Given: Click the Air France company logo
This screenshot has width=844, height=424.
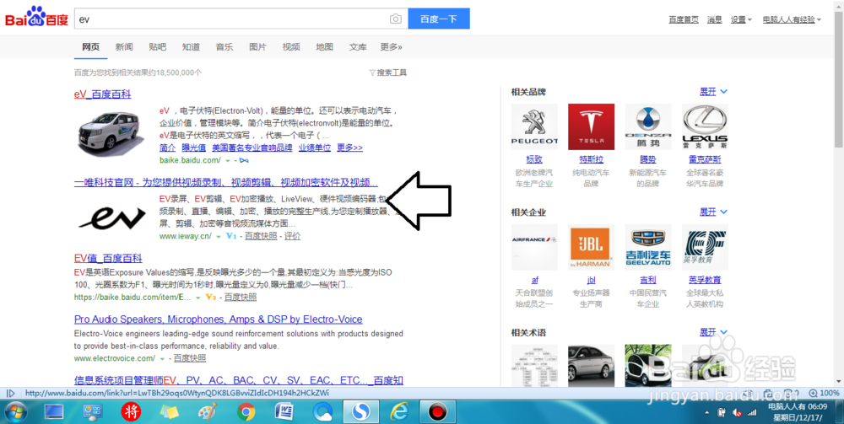Looking at the screenshot, I should [534, 247].
